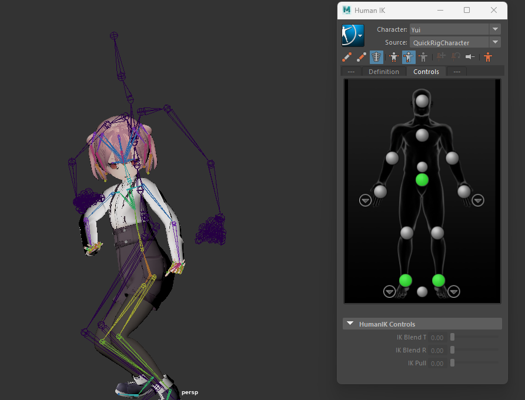
Task: Click the persp camera label in viewport
Action: [190, 392]
